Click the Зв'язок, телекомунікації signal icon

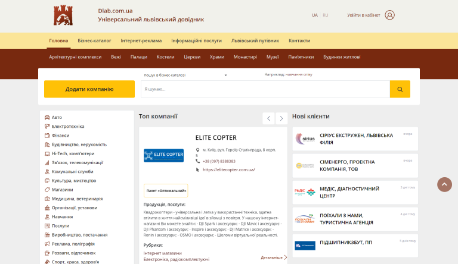[x=47, y=162]
